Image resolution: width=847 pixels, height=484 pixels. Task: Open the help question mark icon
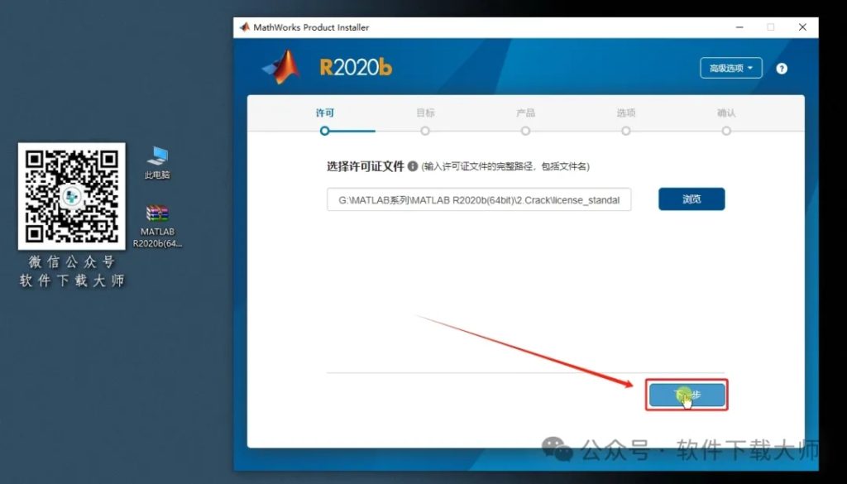click(781, 69)
